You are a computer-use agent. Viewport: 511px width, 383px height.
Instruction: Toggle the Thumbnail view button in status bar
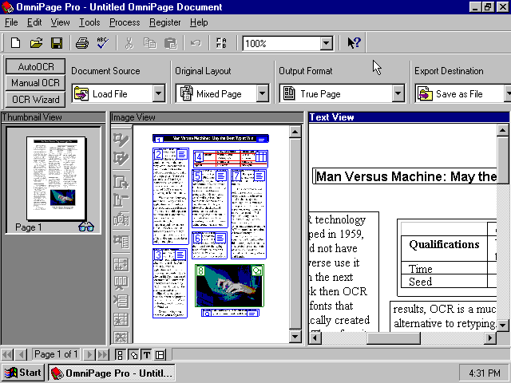[x=120, y=354]
